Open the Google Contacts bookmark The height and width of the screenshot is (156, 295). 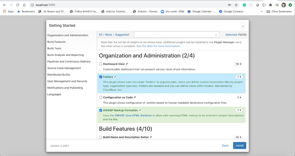pos(231,11)
